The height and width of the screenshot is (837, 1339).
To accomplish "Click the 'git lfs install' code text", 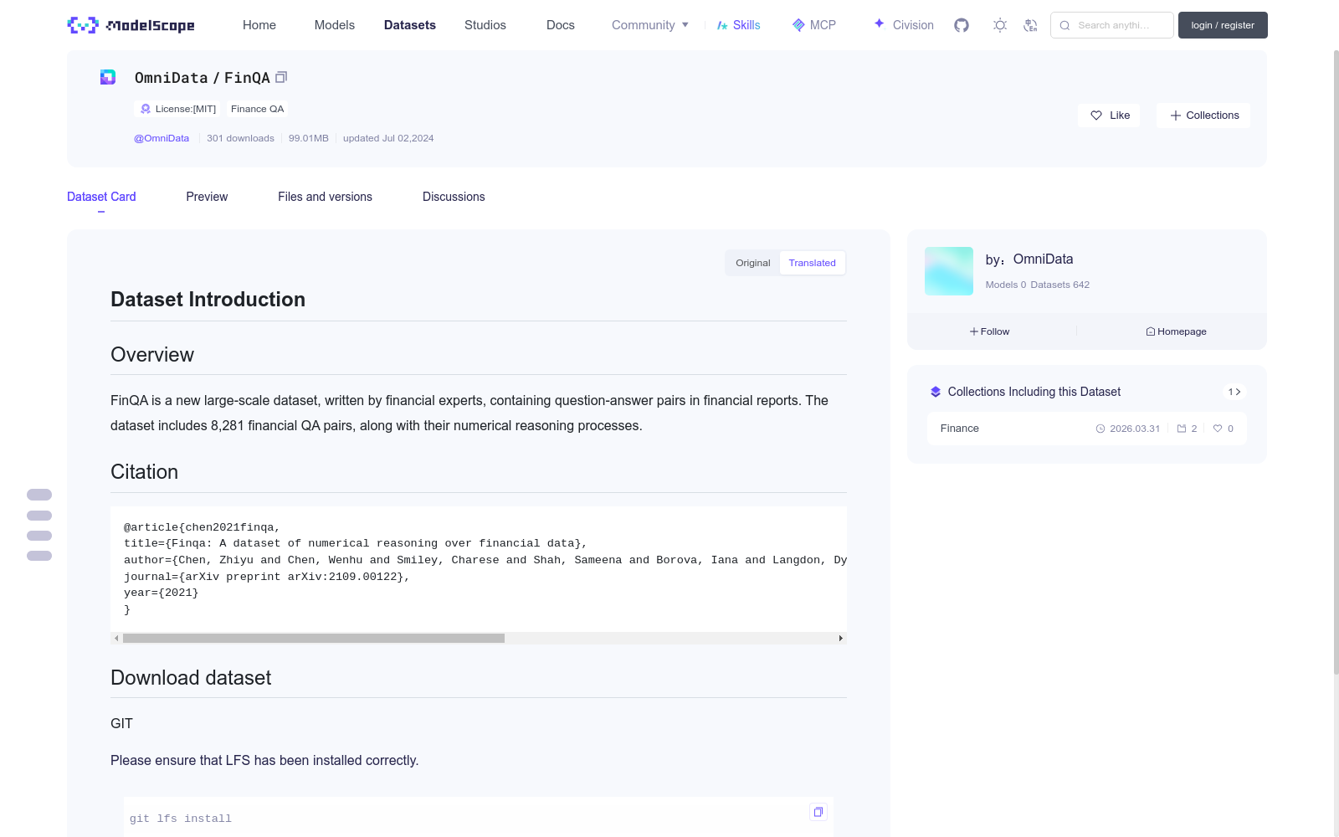I will coord(181,819).
